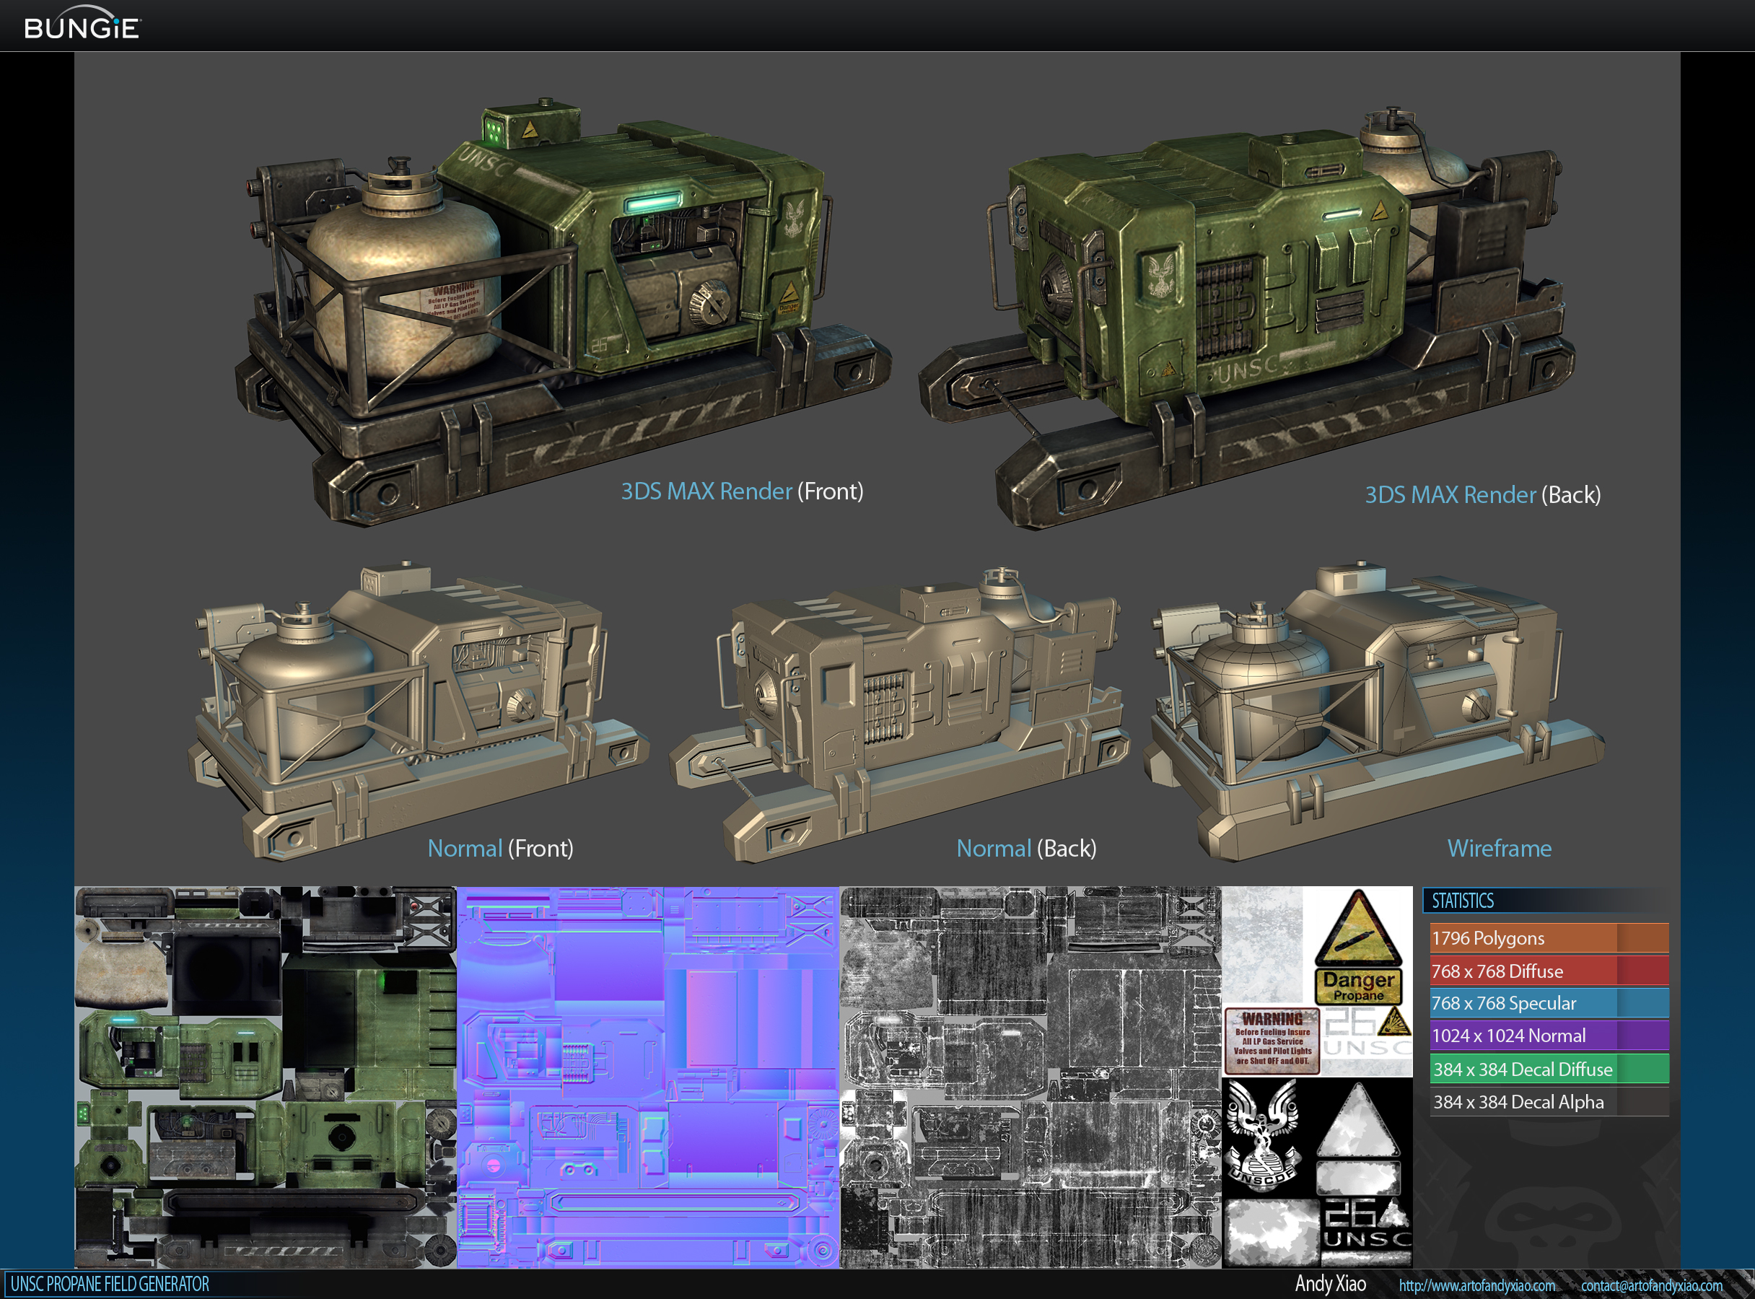Click the '3DS MAX Render (Front)' caption
Viewport: 1755px width, 1299px height.
coord(741,491)
